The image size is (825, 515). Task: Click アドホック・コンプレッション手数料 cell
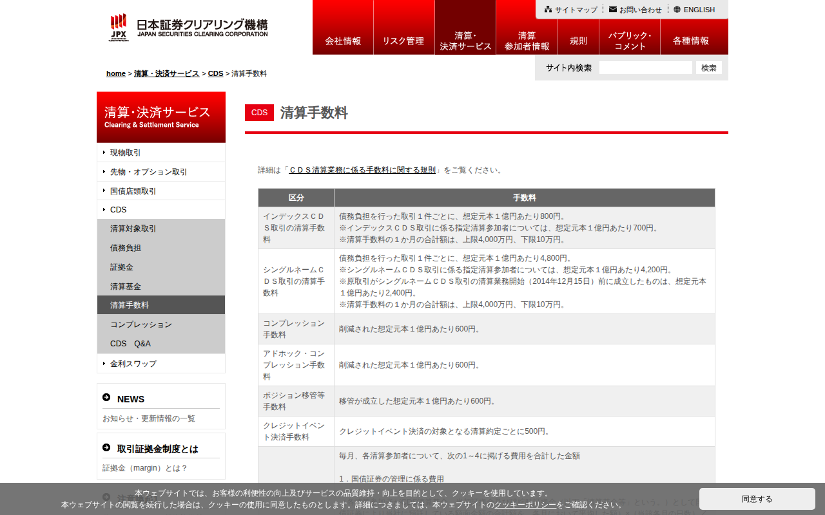[296, 365]
